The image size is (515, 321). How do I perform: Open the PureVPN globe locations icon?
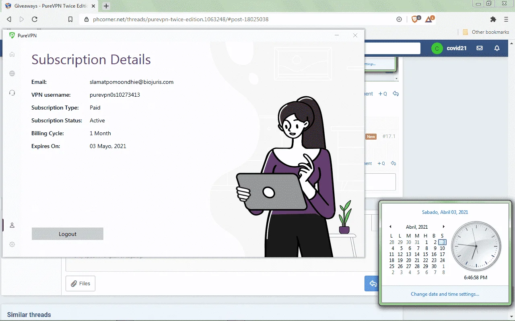pyautogui.click(x=12, y=73)
